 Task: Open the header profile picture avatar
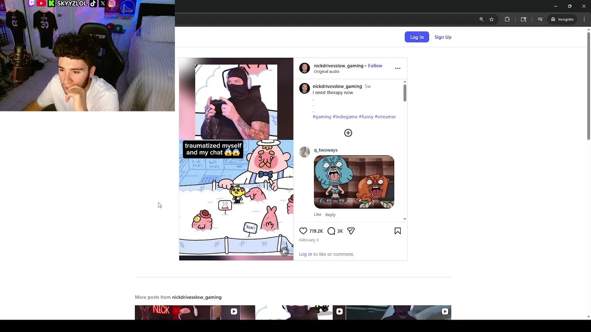click(x=304, y=68)
